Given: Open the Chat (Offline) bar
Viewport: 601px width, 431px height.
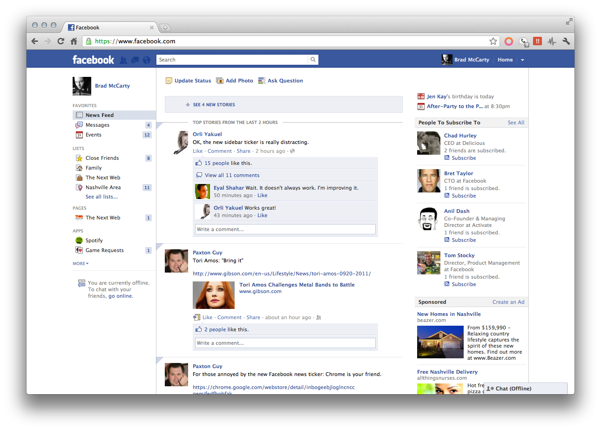Looking at the screenshot, I should (526, 389).
